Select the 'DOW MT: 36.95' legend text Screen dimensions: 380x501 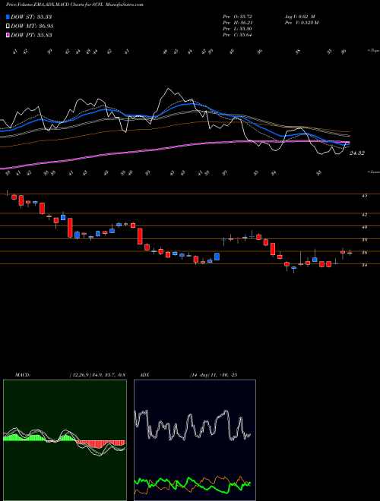[x=32, y=27]
